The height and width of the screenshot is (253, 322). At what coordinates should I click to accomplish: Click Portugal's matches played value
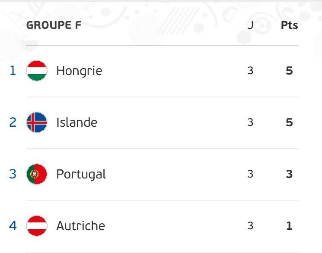250,174
